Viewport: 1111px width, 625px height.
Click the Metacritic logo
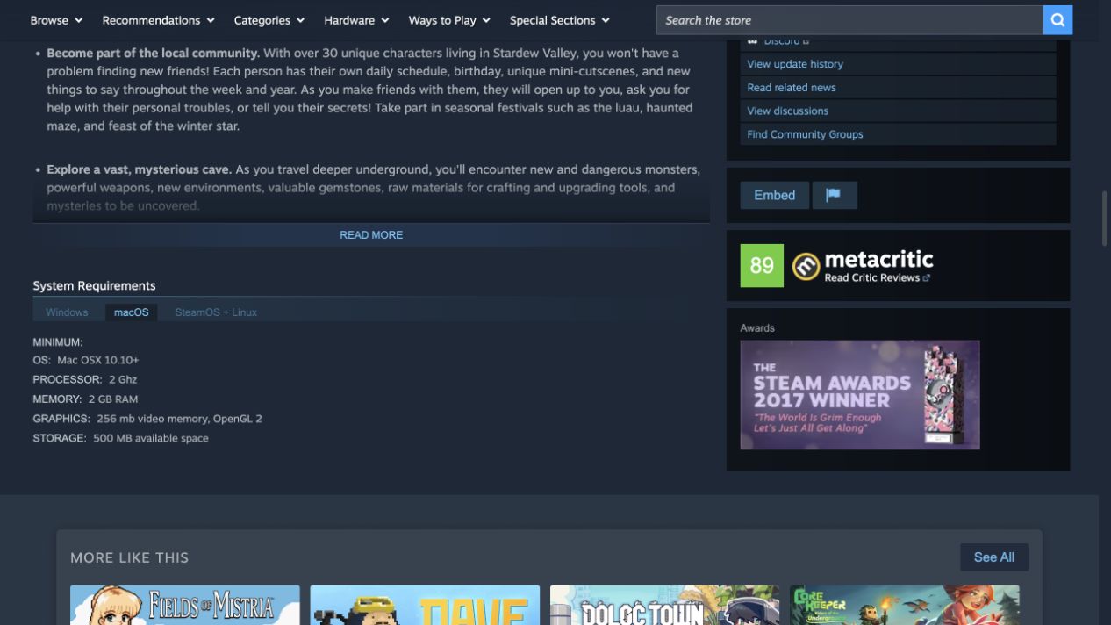pos(863,265)
